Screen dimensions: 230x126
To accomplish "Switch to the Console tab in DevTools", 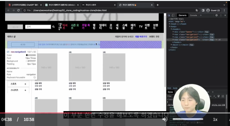I will pyautogui.click(x=193, y=15).
